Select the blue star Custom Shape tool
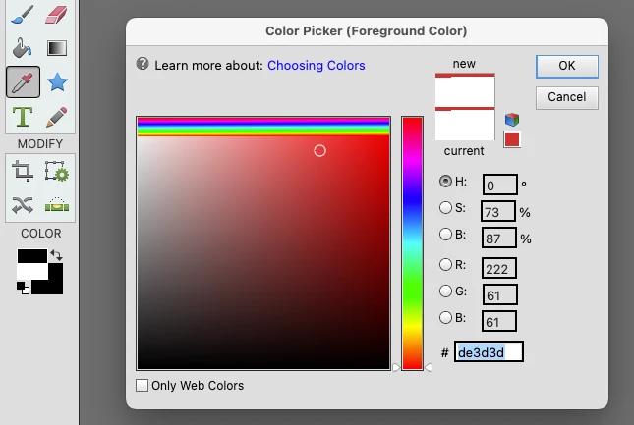This screenshot has height=425, width=634. (57, 82)
